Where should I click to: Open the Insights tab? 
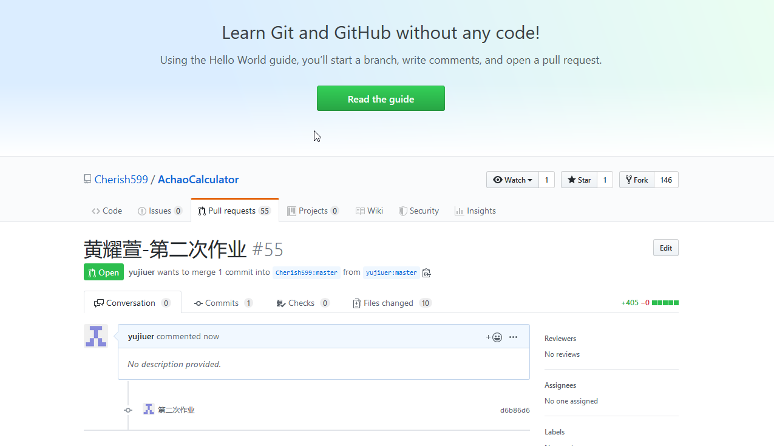[x=475, y=211]
